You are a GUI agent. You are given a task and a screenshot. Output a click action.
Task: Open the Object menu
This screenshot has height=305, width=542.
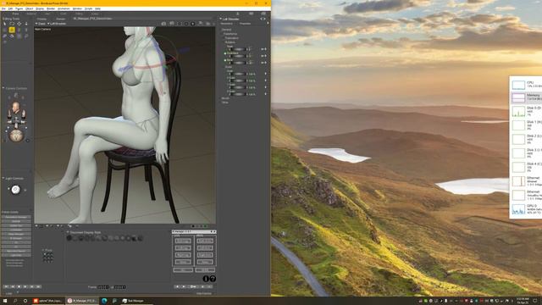pos(30,8)
